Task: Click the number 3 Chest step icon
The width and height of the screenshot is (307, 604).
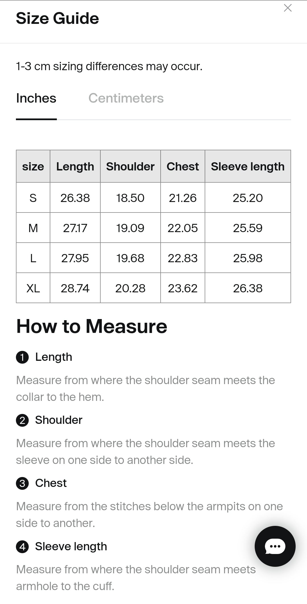Action: [22, 484]
